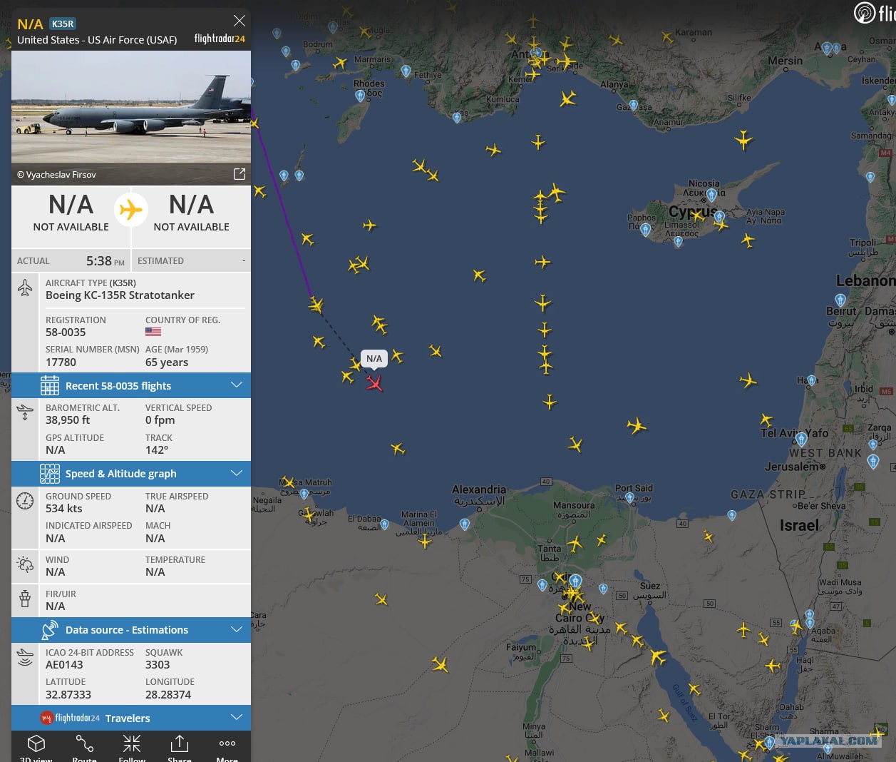Viewport: 896px width, 762px height.
Task: Expand Data source - Estimations section
Action: click(131, 630)
